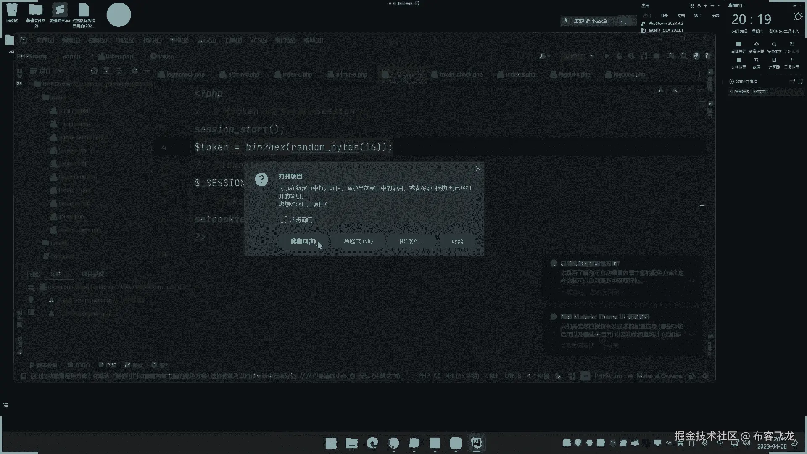Image resolution: width=807 pixels, height=454 pixels.
Task: Click the 此窗口(T) button
Action: [x=303, y=241]
